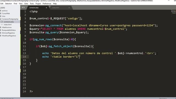Click the 'Datos del alumno' string
This screenshot has height=99, width=176.
point(65,53)
